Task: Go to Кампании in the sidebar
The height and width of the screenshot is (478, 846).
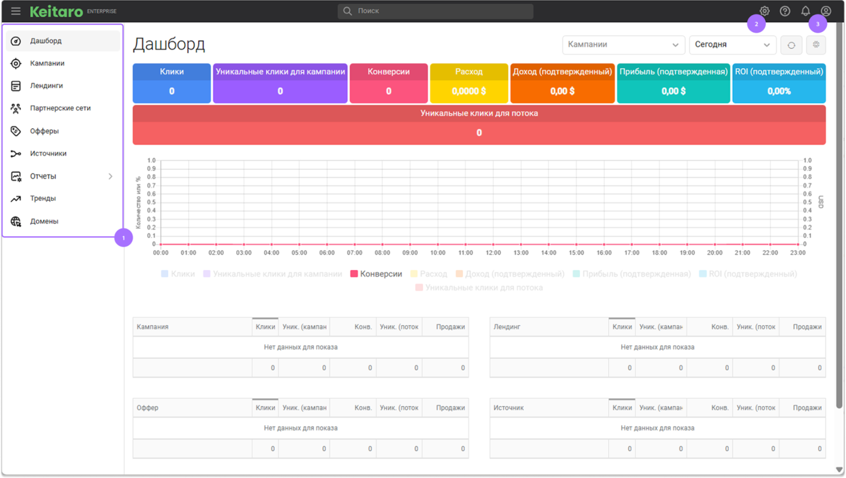Action: 47,63
